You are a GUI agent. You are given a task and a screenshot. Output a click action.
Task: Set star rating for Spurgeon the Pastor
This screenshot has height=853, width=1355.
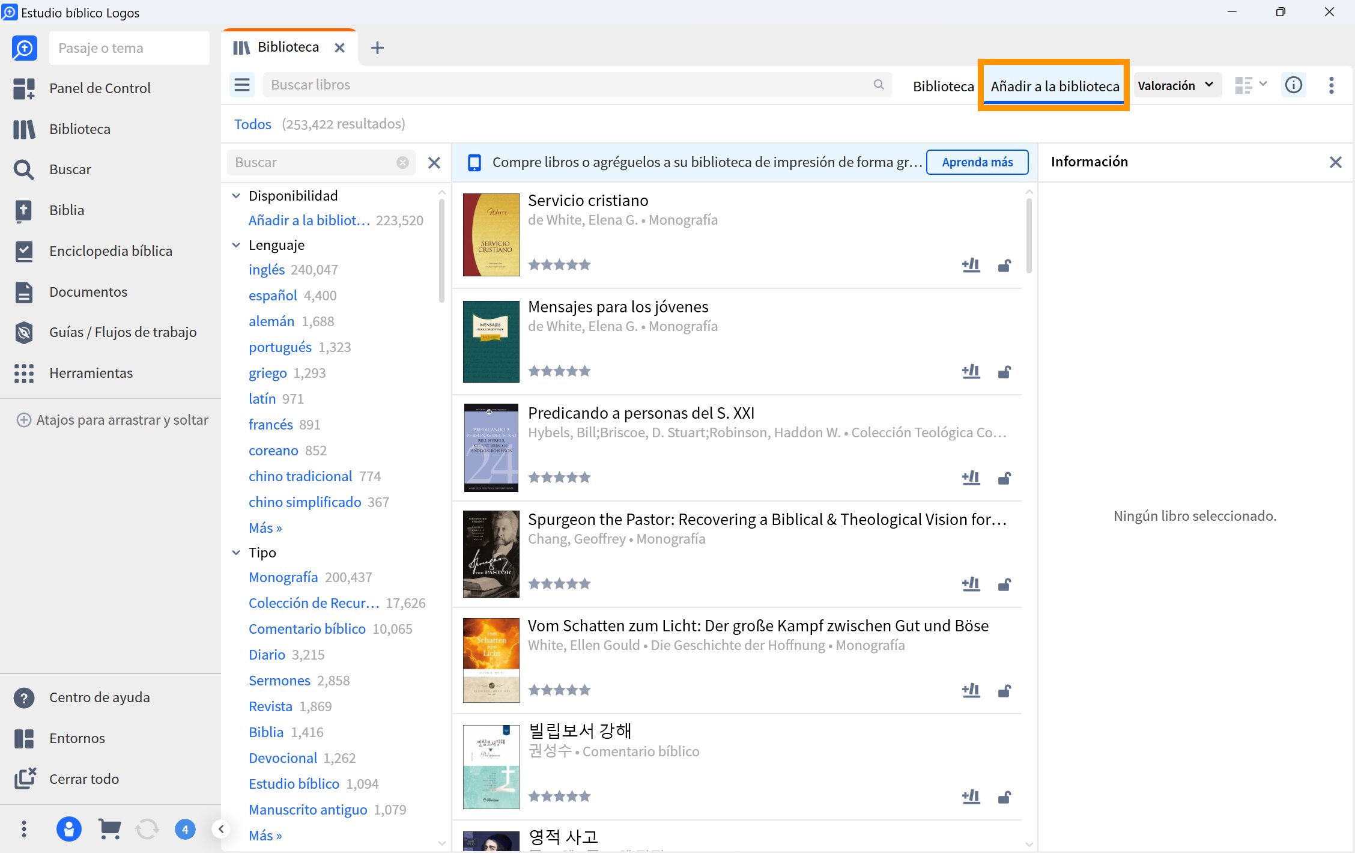(559, 584)
